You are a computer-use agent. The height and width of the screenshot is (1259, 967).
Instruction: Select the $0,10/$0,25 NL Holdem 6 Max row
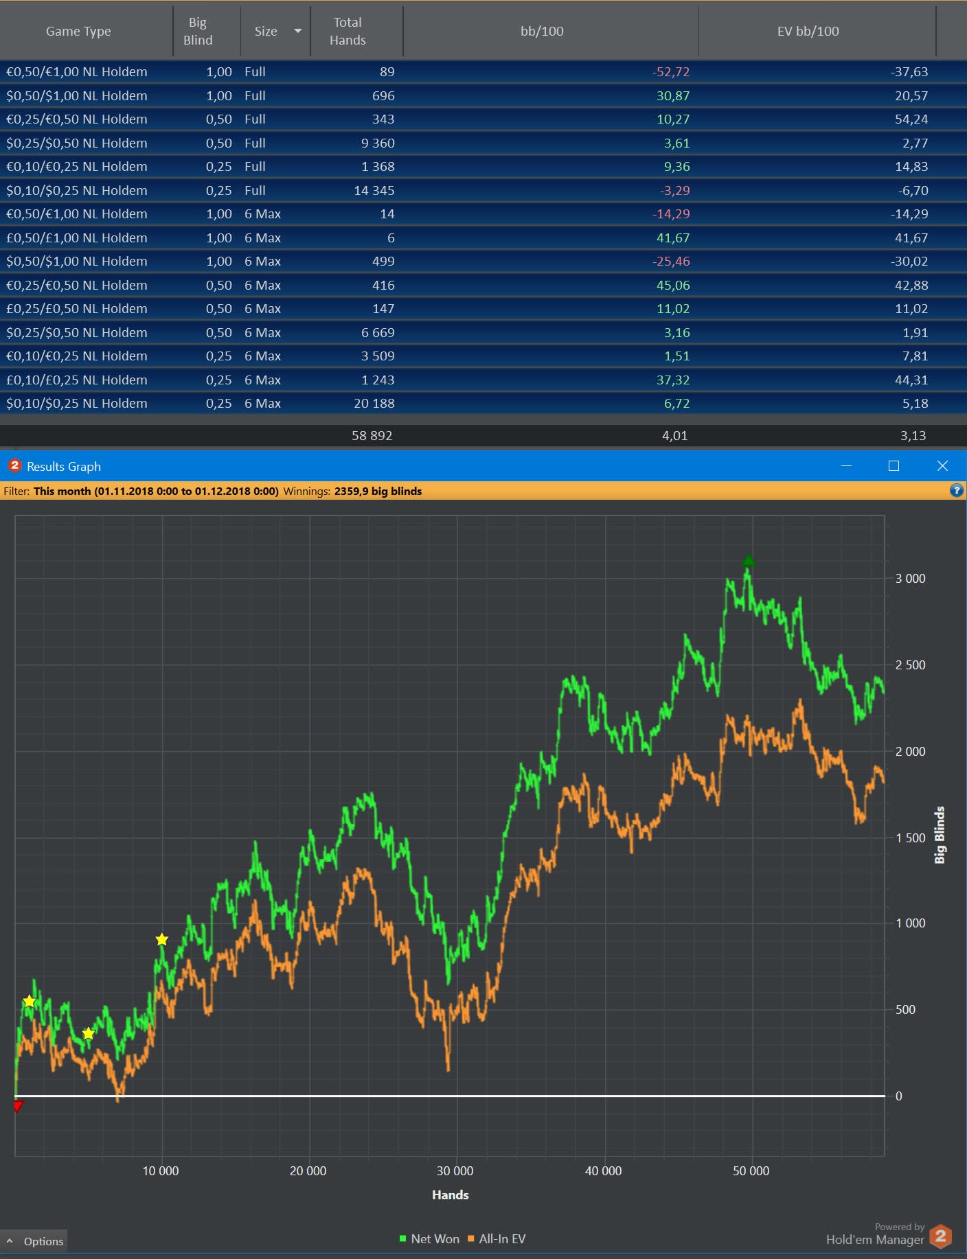[x=483, y=403]
